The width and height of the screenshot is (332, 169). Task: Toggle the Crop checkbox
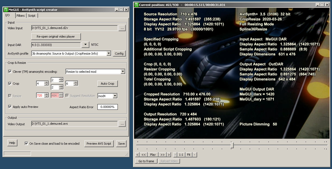(x=10, y=84)
